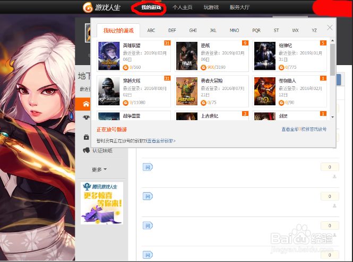Screen dimensions: 353x262
Task: Click the 勇者大冒险 game title
Action: point(212,81)
